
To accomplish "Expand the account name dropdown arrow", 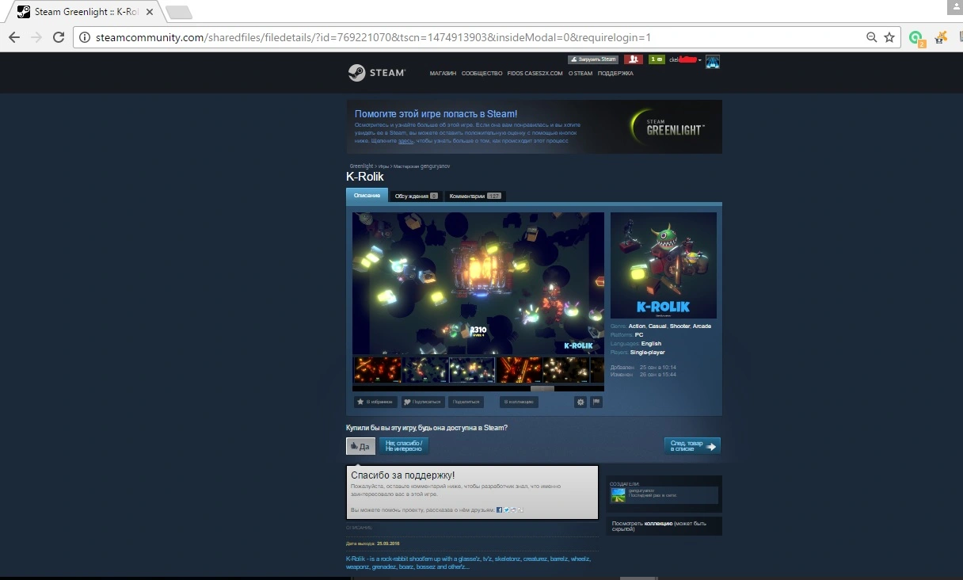I will (x=700, y=60).
